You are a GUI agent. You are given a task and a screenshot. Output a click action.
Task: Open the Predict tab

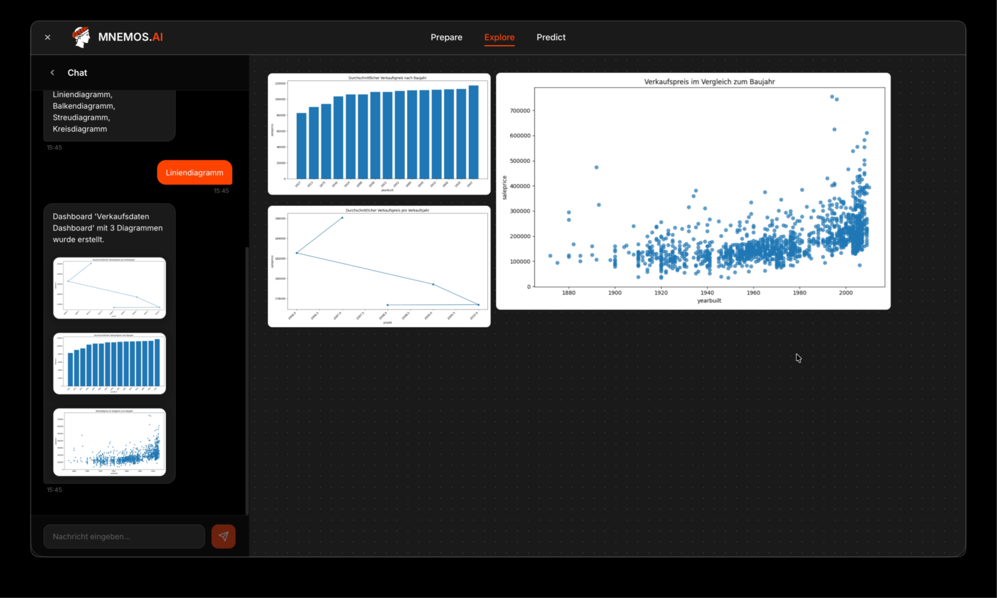[551, 37]
